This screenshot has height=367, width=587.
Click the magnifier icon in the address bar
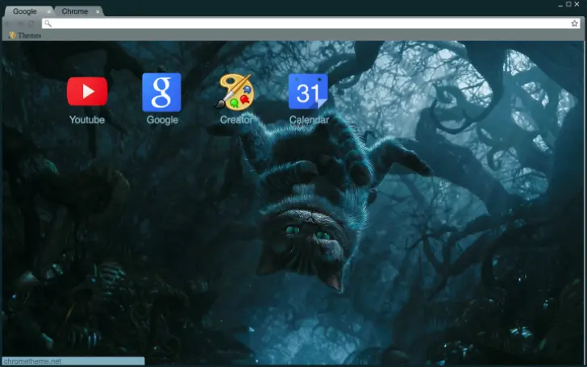pyautogui.click(x=48, y=23)
